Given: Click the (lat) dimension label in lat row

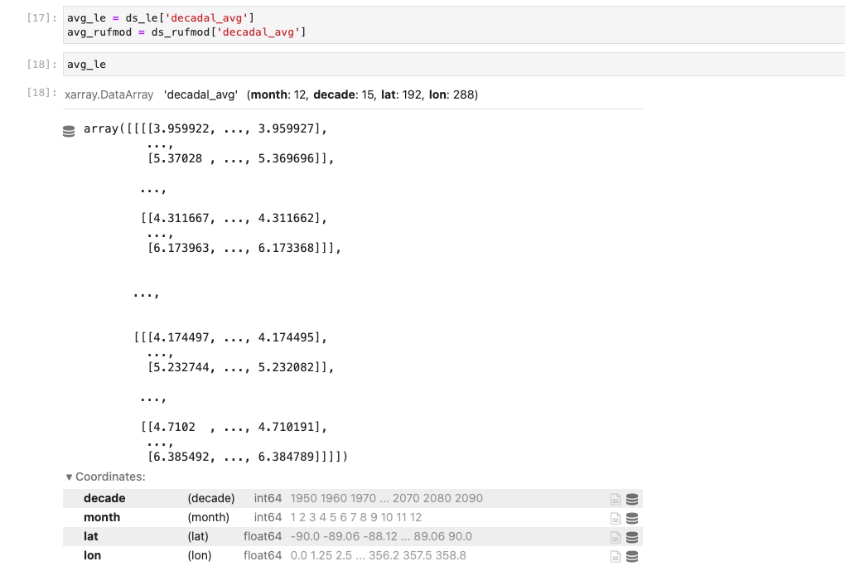Looking at the screenshot, I should 198,536.
